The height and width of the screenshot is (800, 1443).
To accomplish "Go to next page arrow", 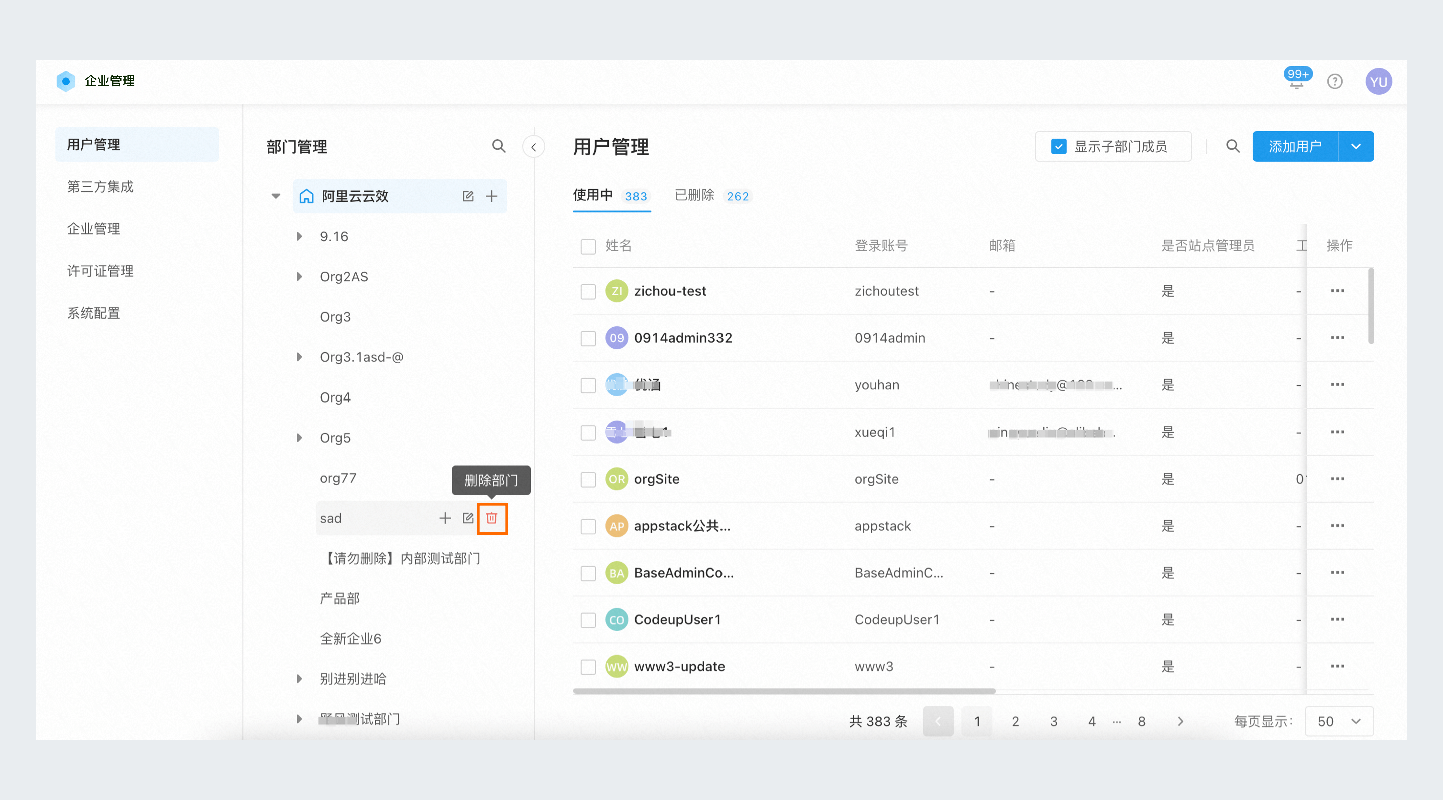I will coord(1180,721).
